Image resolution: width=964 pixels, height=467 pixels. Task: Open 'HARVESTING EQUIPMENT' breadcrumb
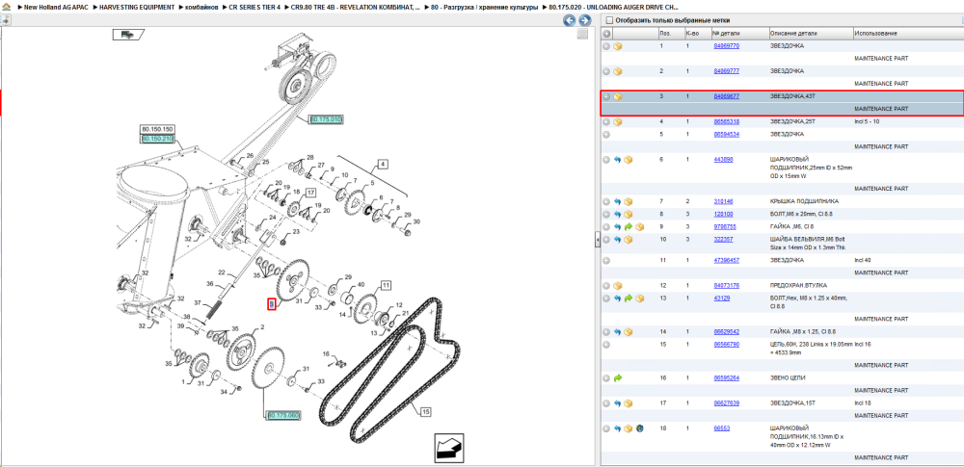138,7
